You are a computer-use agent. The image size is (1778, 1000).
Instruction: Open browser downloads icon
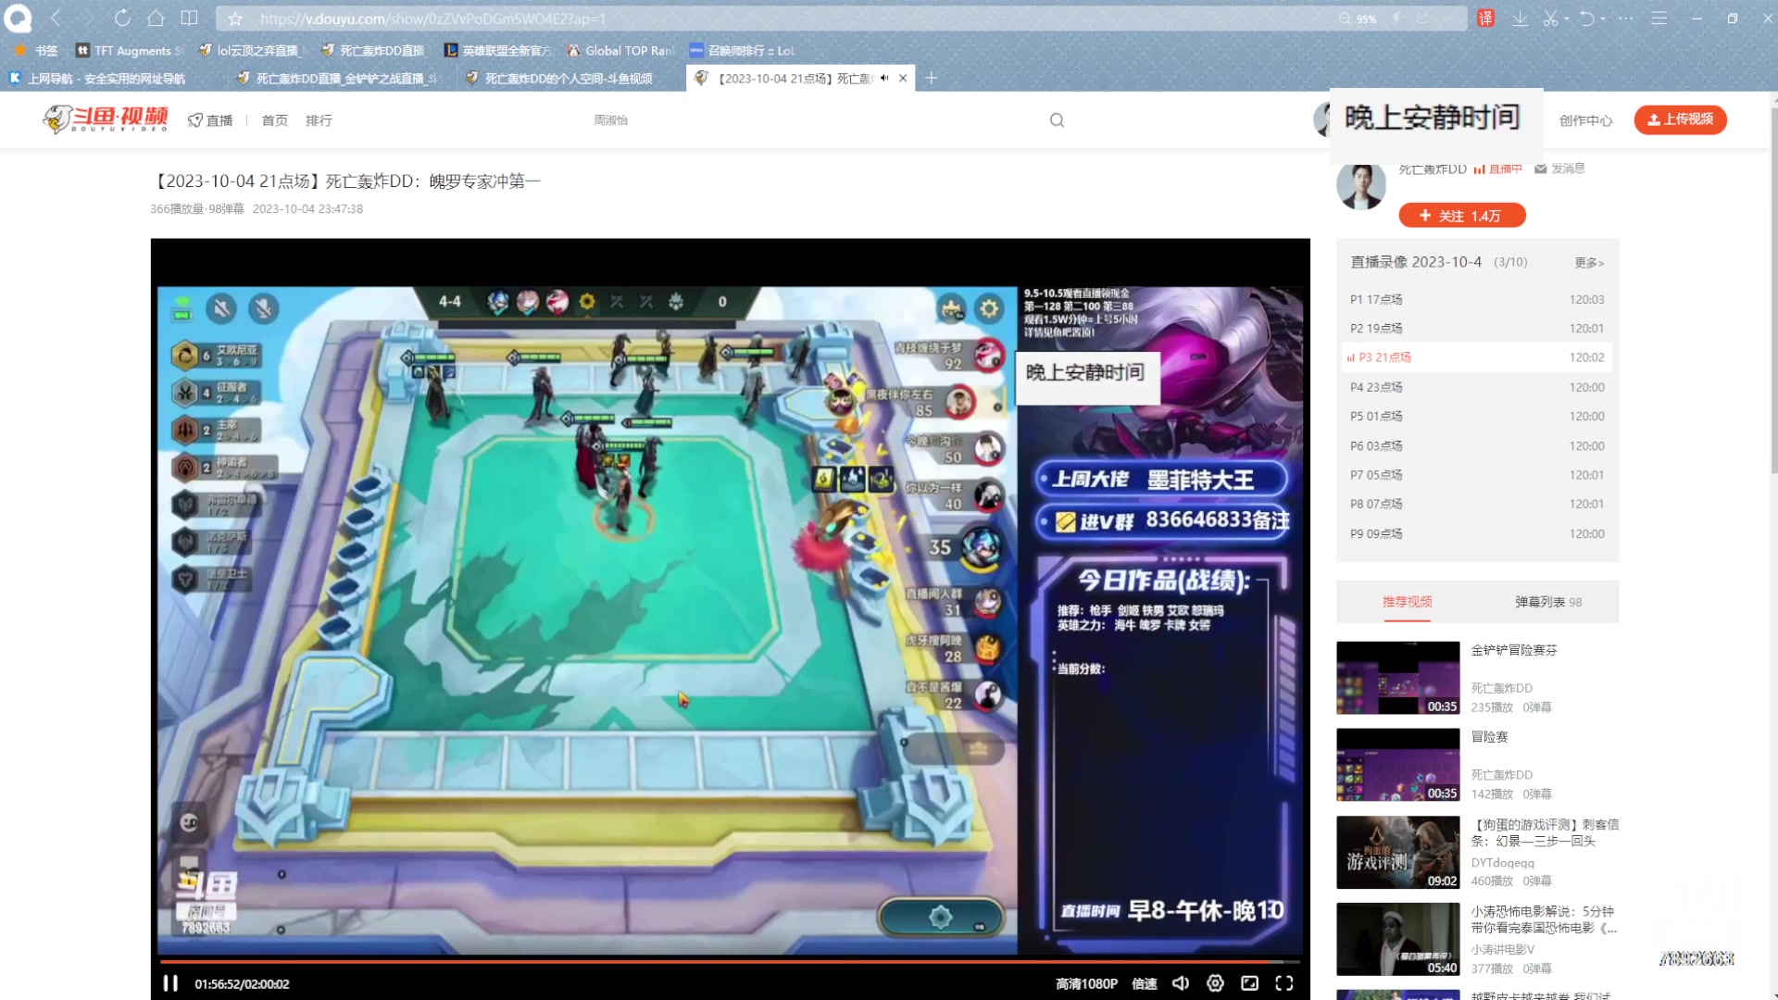1520,19
